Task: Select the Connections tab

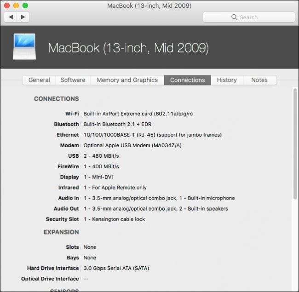Action: pos(187,80)
